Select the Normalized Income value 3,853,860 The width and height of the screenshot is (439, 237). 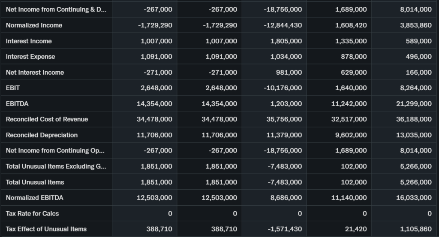coord(415,25)
